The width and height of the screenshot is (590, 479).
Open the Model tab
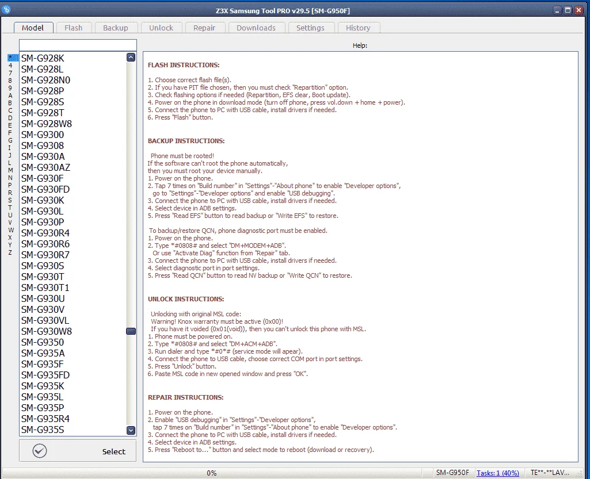(x=33, y=28)
